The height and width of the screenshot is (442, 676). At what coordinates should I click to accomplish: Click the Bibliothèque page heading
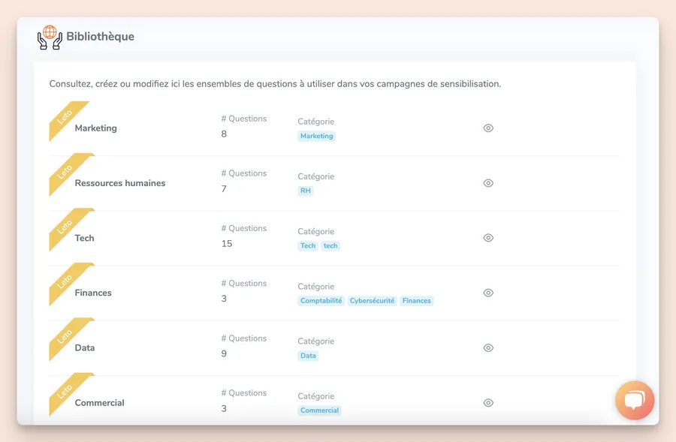[x=100, y=37]
